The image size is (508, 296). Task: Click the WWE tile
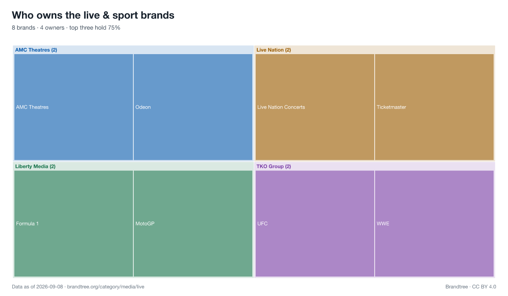pyautogui.click(x=434, y=224)
